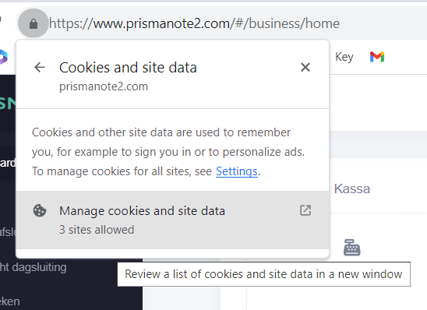Open Manage cookies and site data
This screenshot has height=310, width=427.
pos(172,220)
